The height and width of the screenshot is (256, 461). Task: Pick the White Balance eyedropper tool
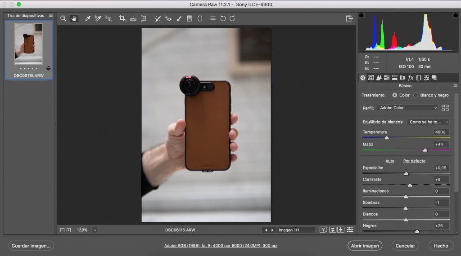click(x=88, y=18)
